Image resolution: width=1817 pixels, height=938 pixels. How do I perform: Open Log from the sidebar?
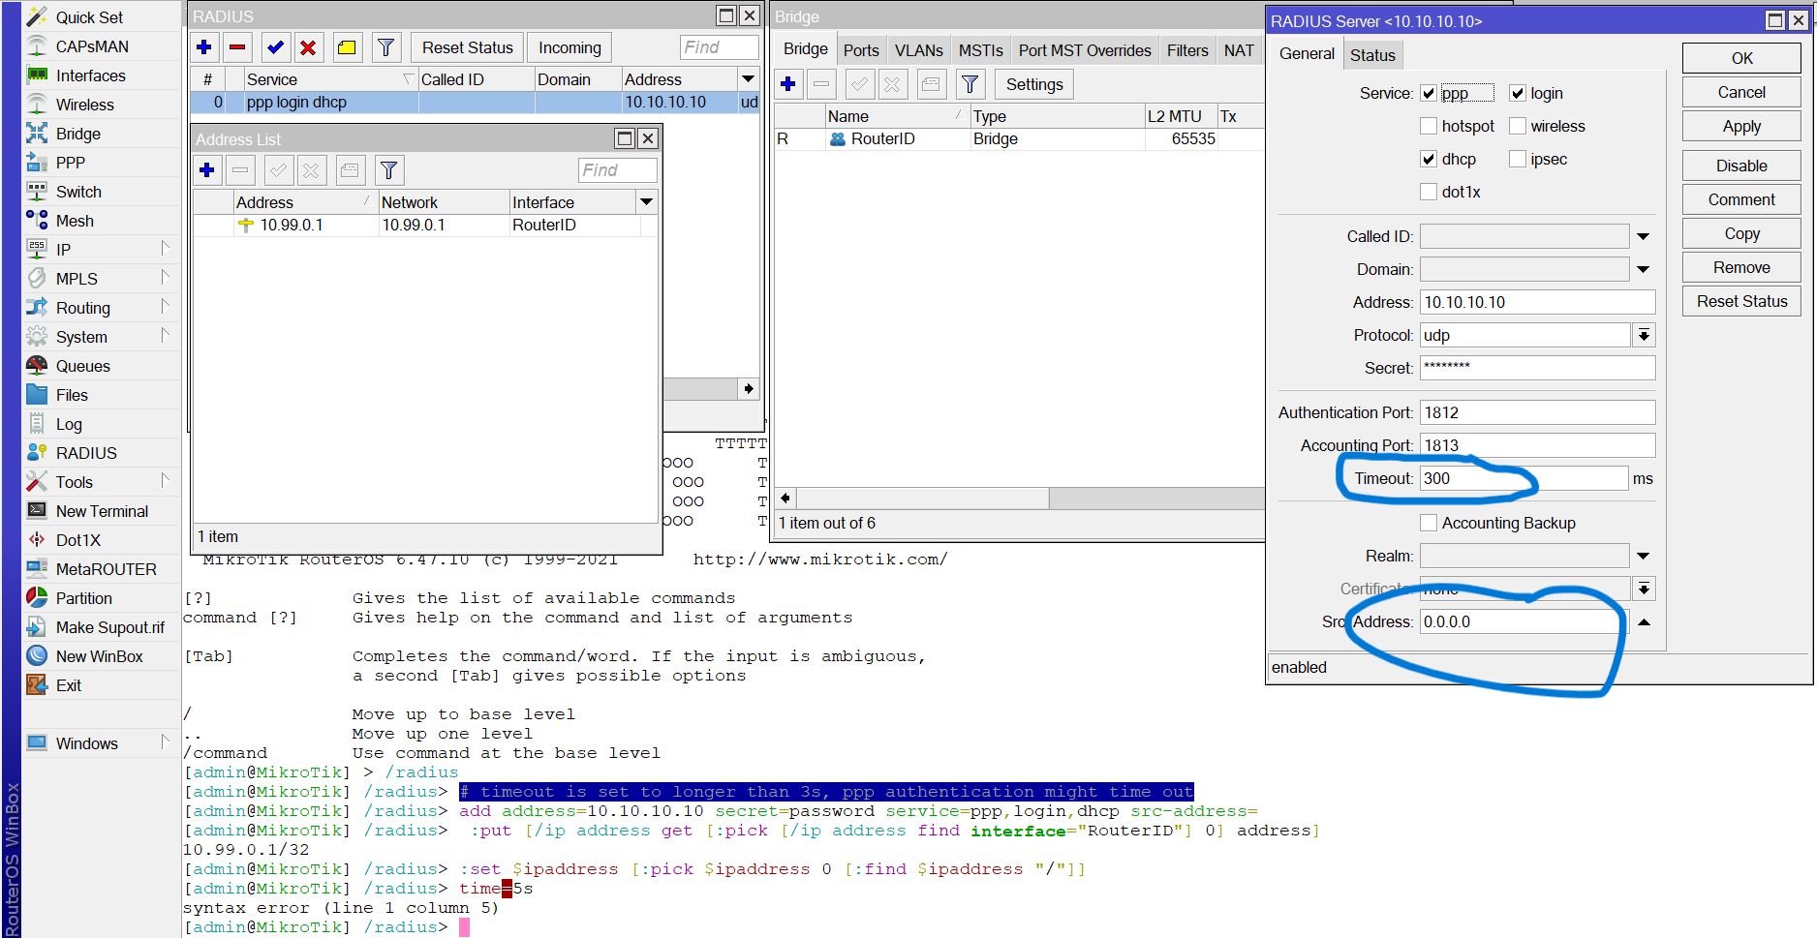[x=69, y=424]
